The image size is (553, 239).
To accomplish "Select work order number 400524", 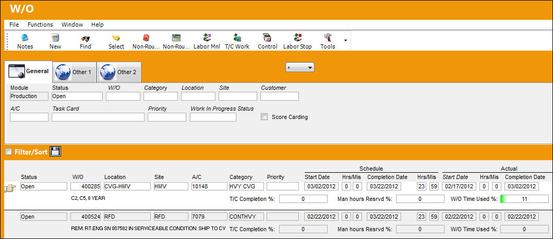I will 86,217.
